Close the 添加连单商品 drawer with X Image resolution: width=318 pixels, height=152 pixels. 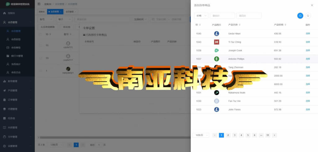[x=312, y=5]
